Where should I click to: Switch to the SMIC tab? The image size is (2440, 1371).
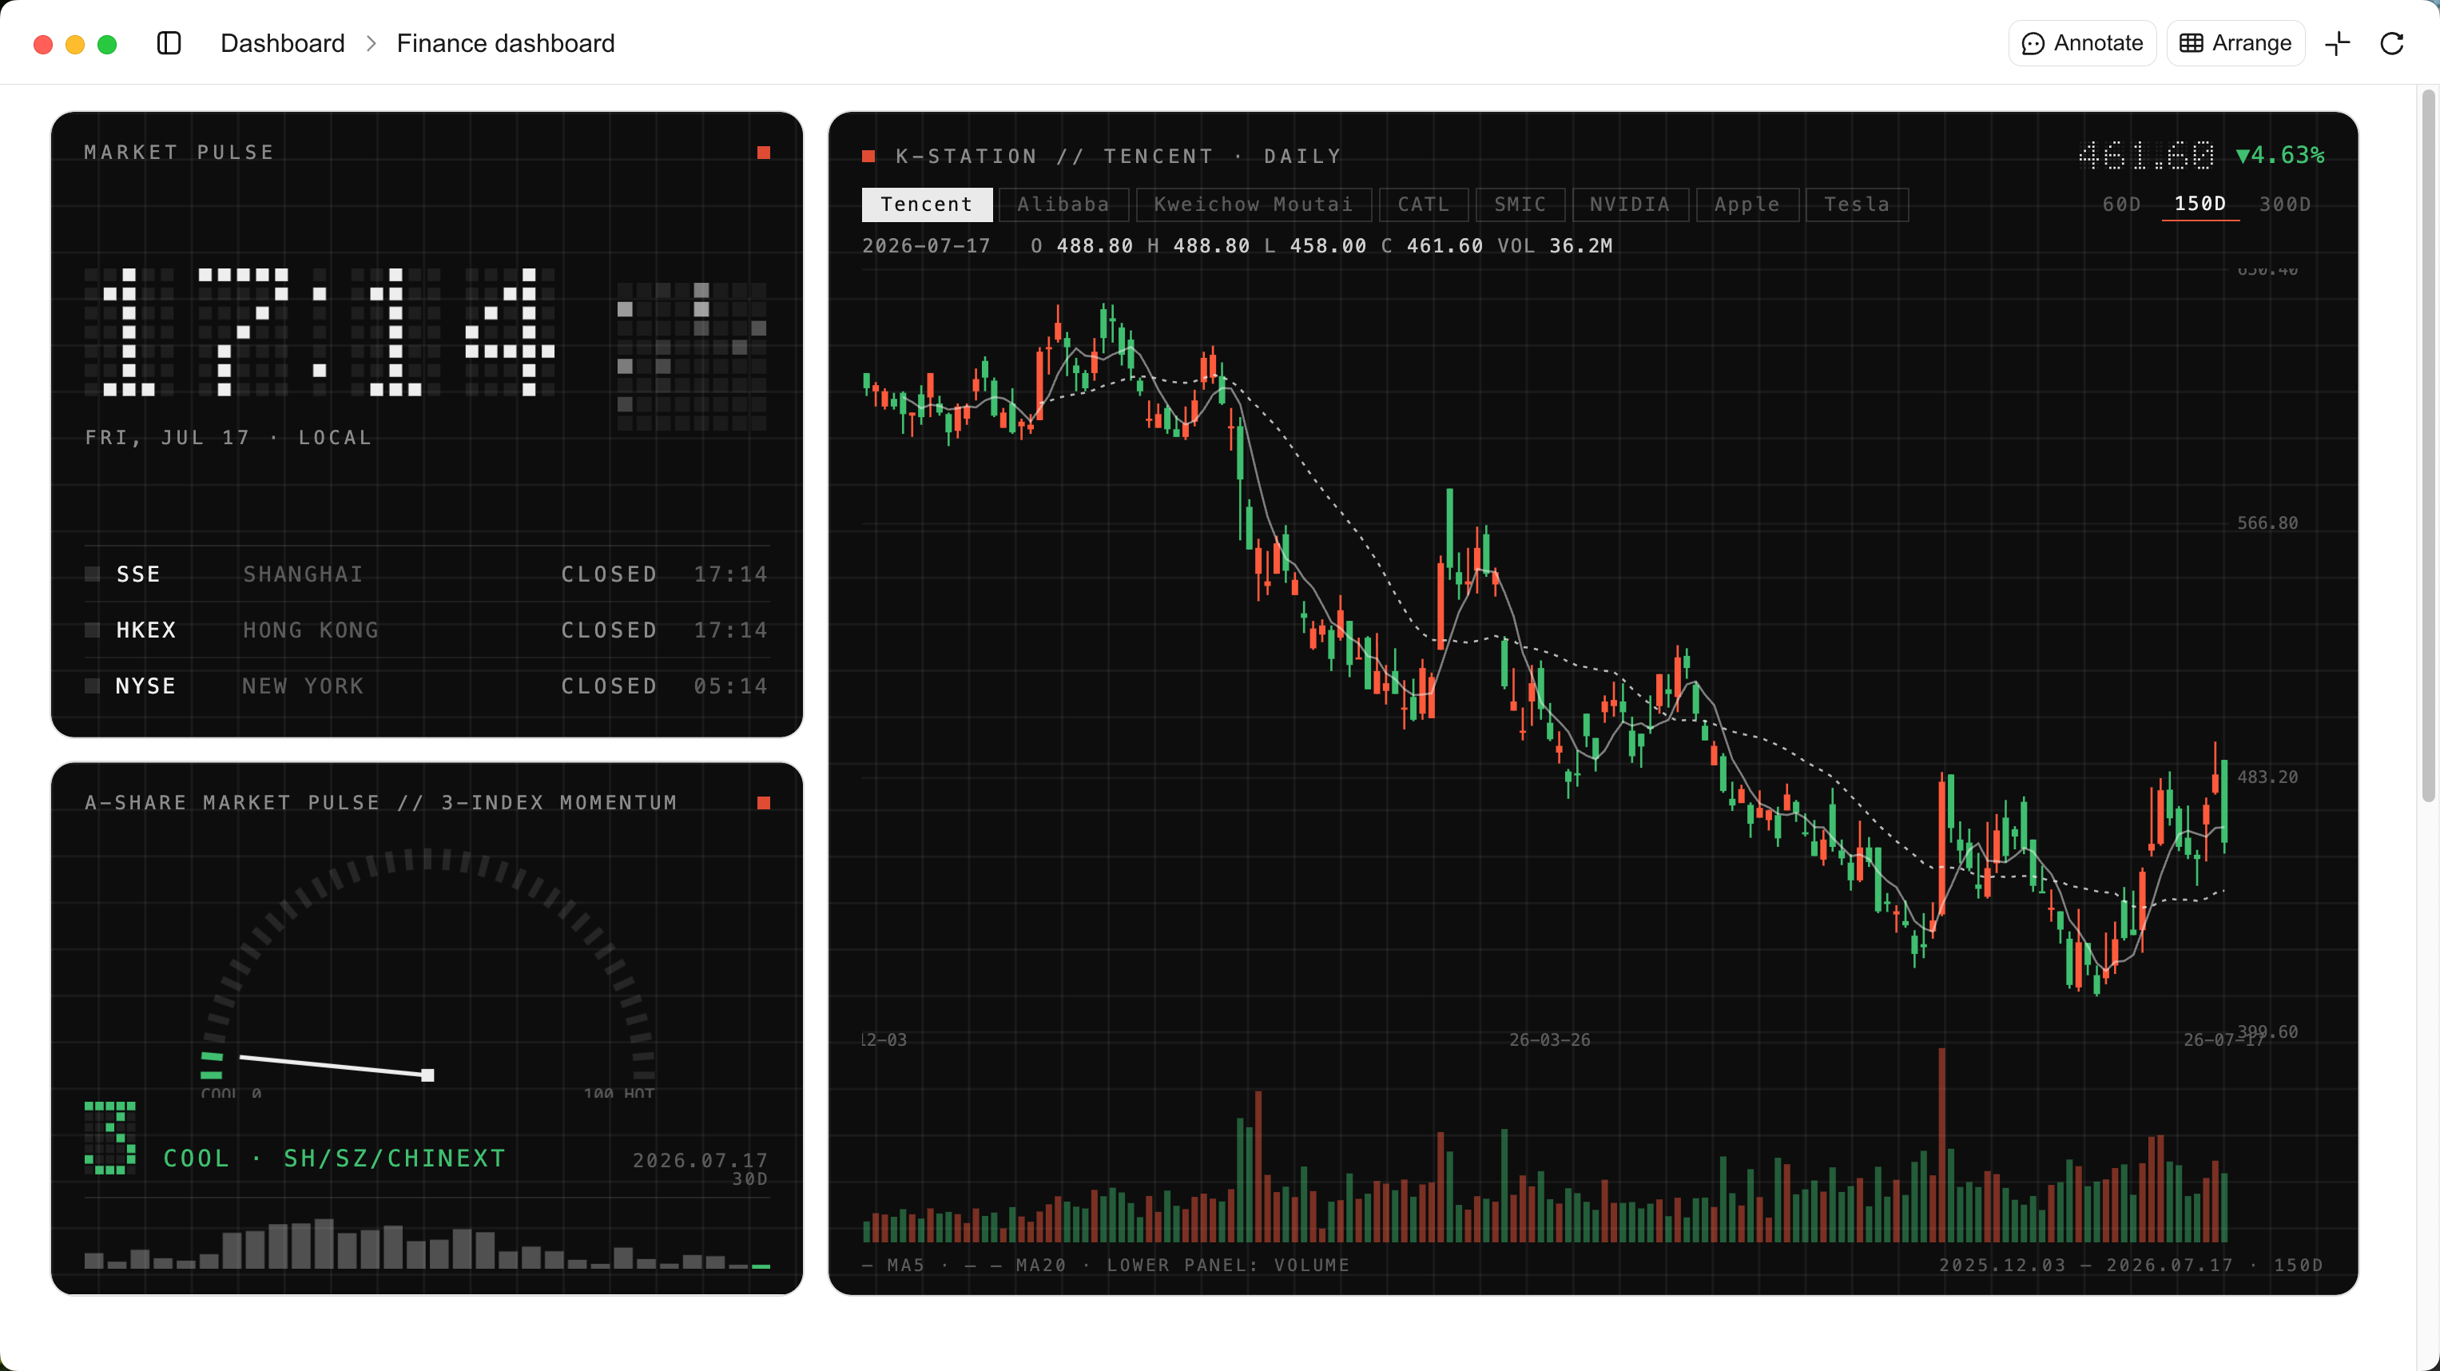(x=1520, y=205)
